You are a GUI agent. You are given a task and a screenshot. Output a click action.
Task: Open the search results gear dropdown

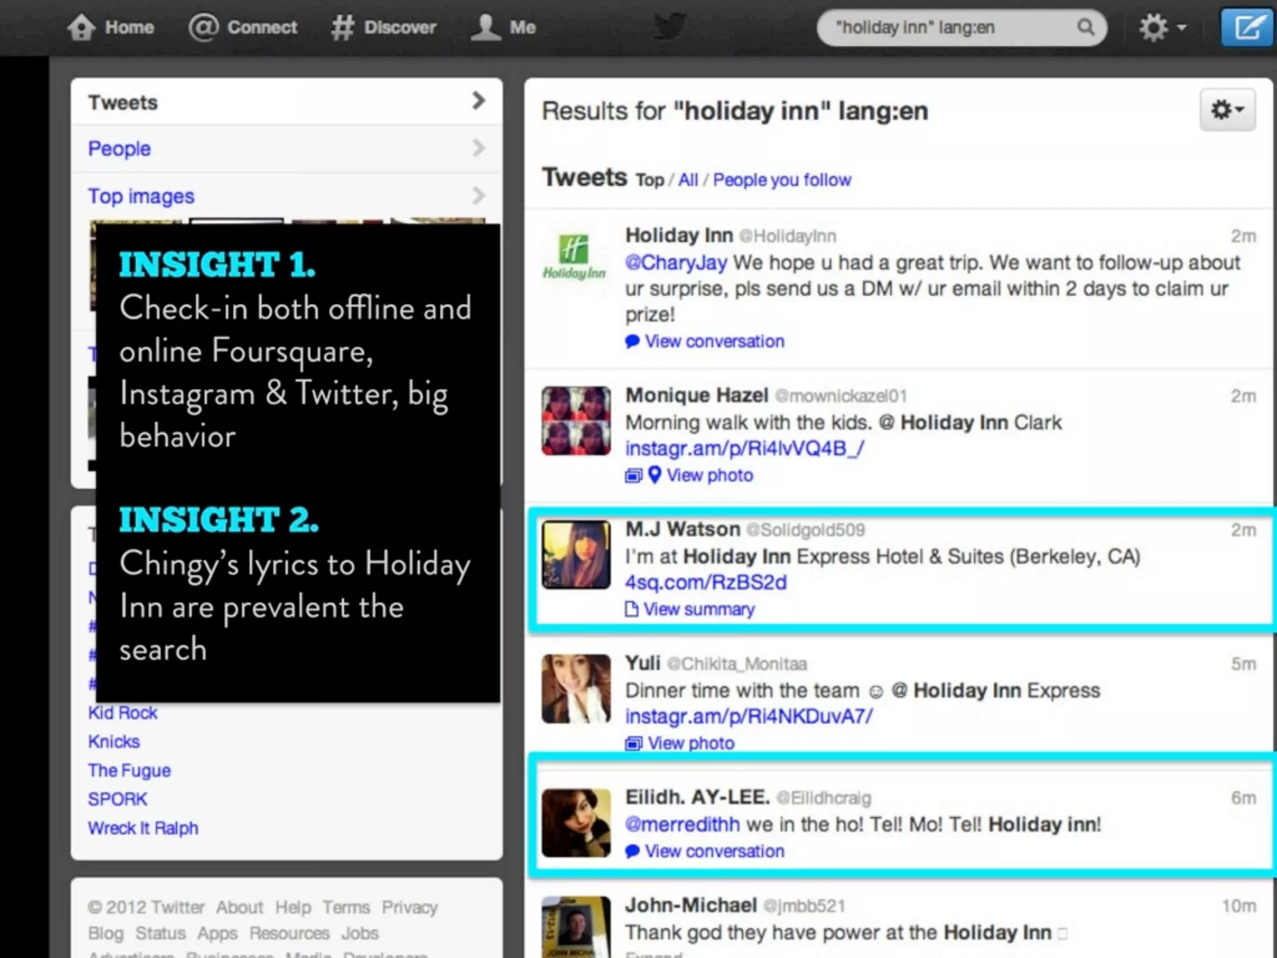[x=1226, y=110]
